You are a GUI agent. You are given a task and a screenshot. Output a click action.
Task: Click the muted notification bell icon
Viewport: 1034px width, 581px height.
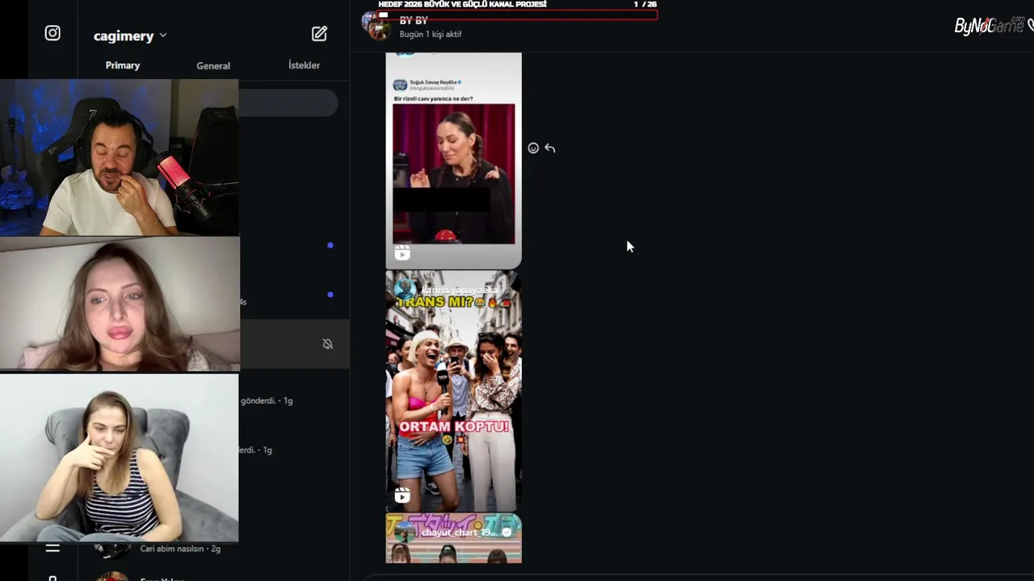327,344
